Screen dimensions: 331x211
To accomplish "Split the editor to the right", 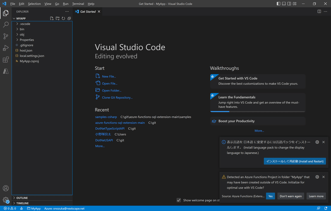I will [319, 12].
